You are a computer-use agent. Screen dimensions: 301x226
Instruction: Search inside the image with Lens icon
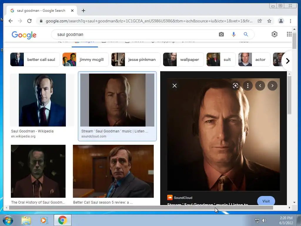point(235,86)
